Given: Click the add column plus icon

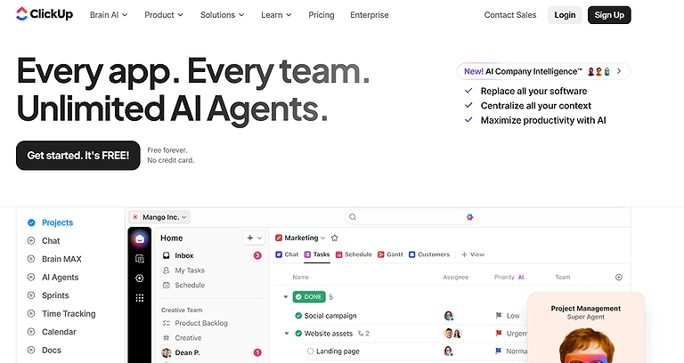Looking at the screenshot, I should point(619,278).
